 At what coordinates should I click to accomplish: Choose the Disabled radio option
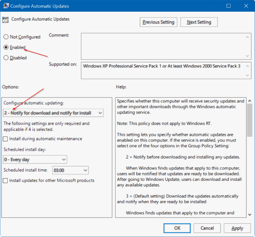point(6,58)
